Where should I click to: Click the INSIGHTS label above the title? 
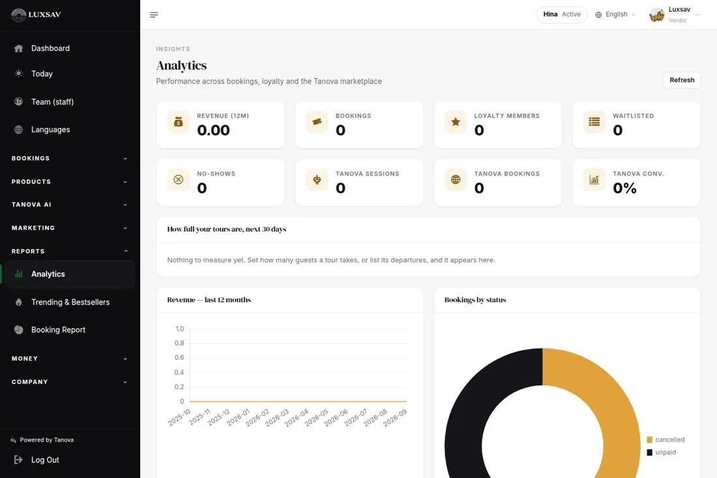(x=173, y=49)
